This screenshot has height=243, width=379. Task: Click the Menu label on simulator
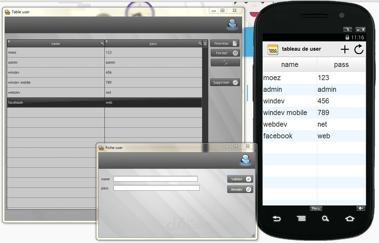(x=316, y=208)
